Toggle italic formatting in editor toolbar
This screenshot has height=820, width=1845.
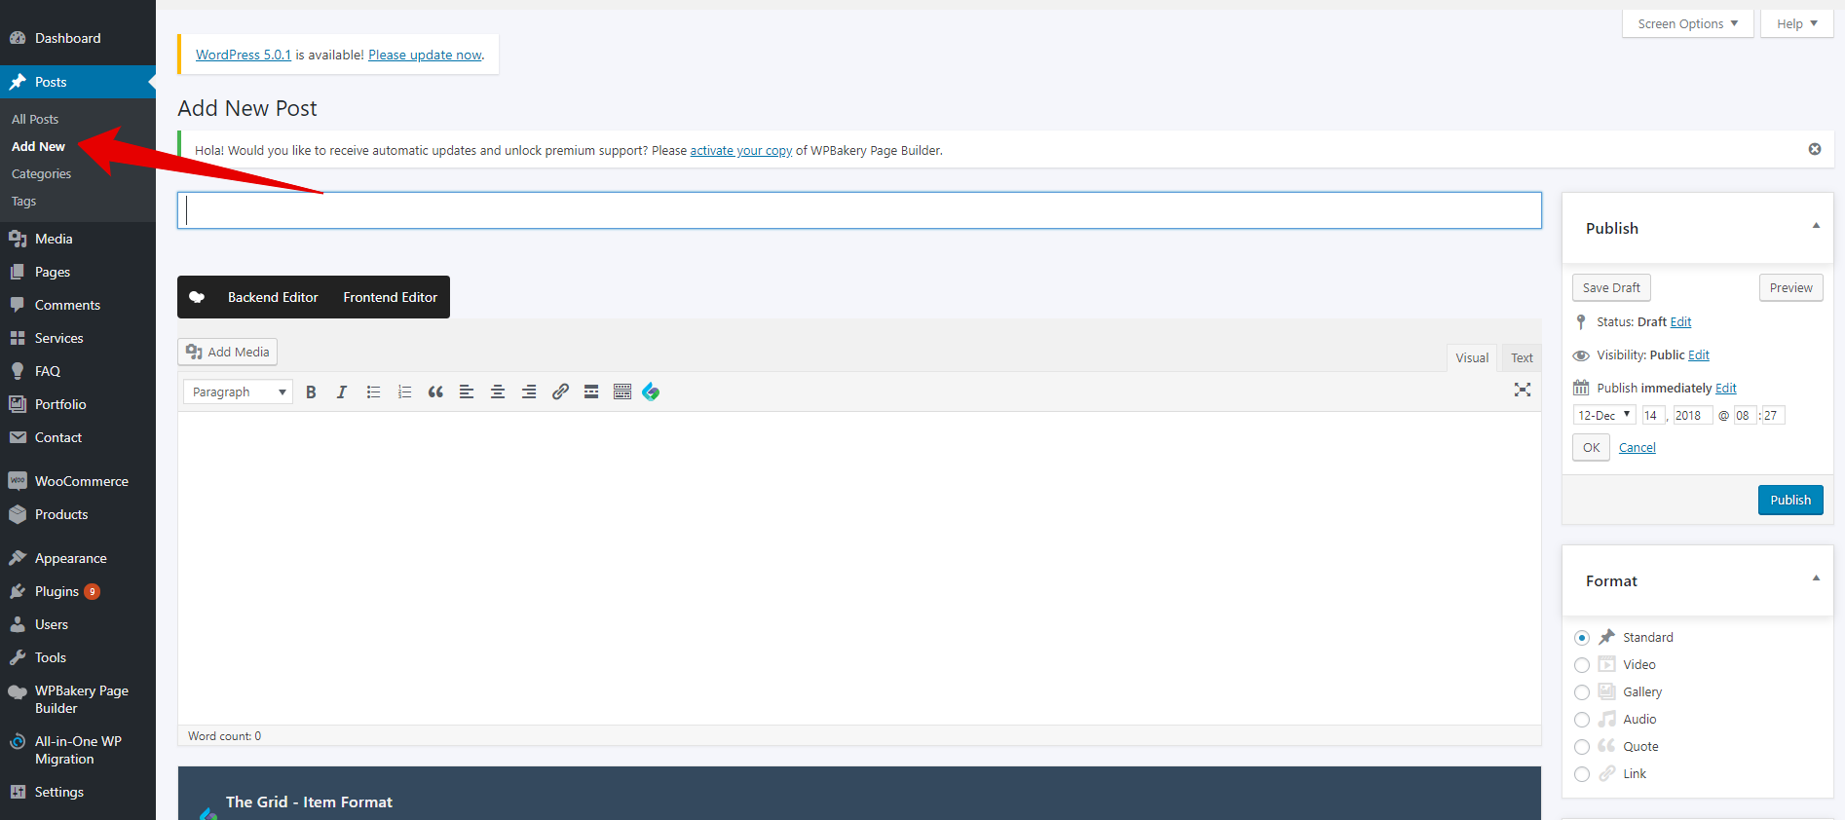[x=342, y=391]
